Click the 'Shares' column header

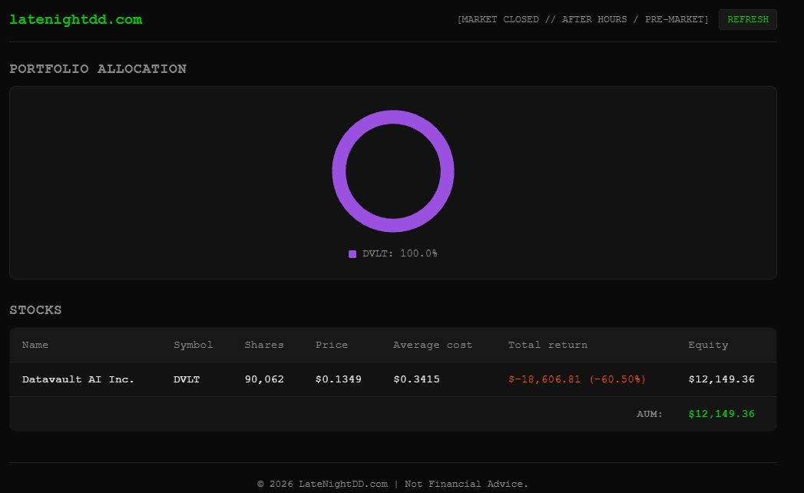click(264, 345)
